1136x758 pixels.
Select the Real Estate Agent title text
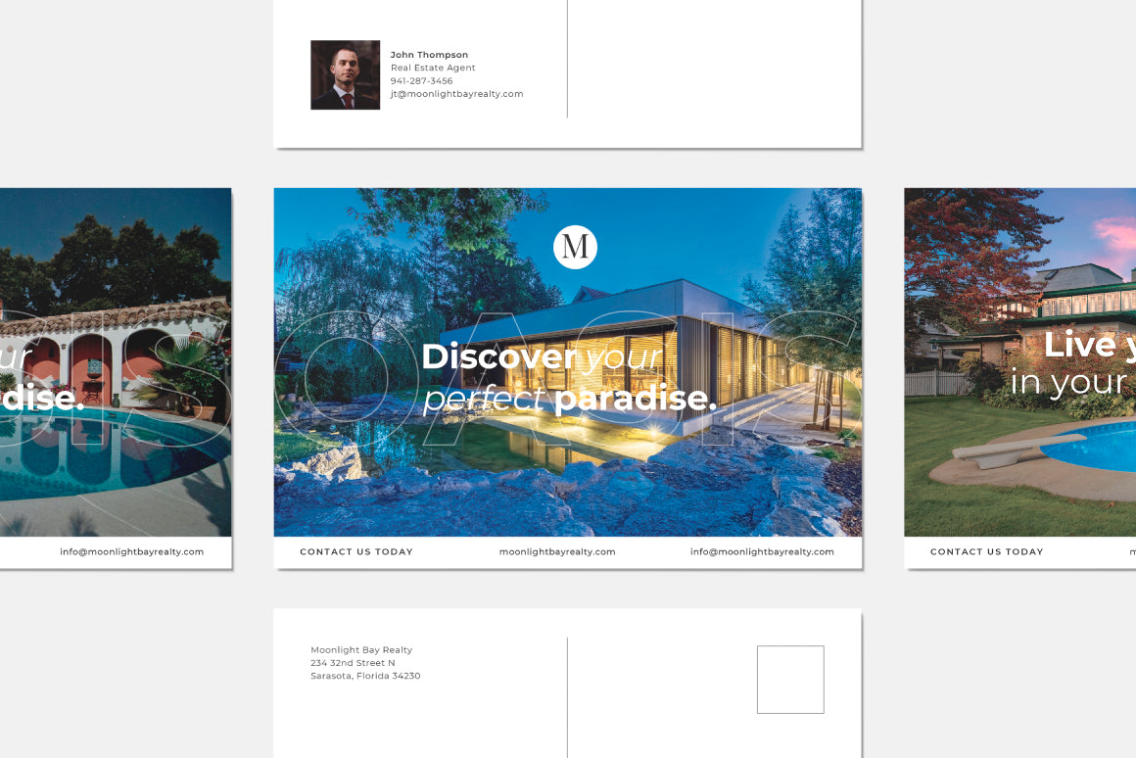tap(433, 68)
